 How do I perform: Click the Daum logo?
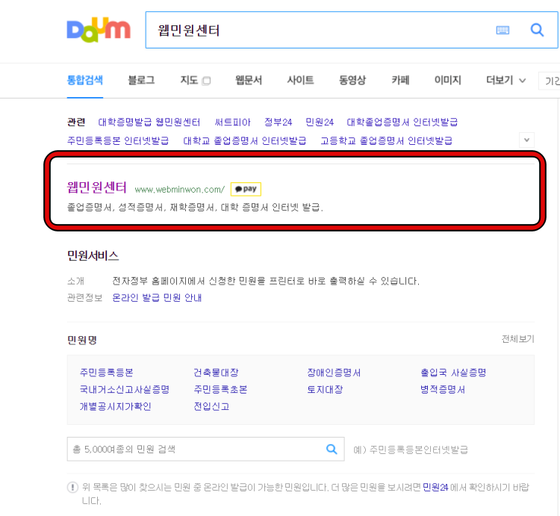tap(99, 30)
